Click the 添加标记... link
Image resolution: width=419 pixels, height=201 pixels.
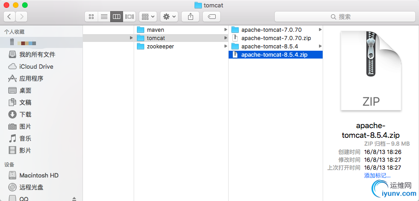[378, 176]
